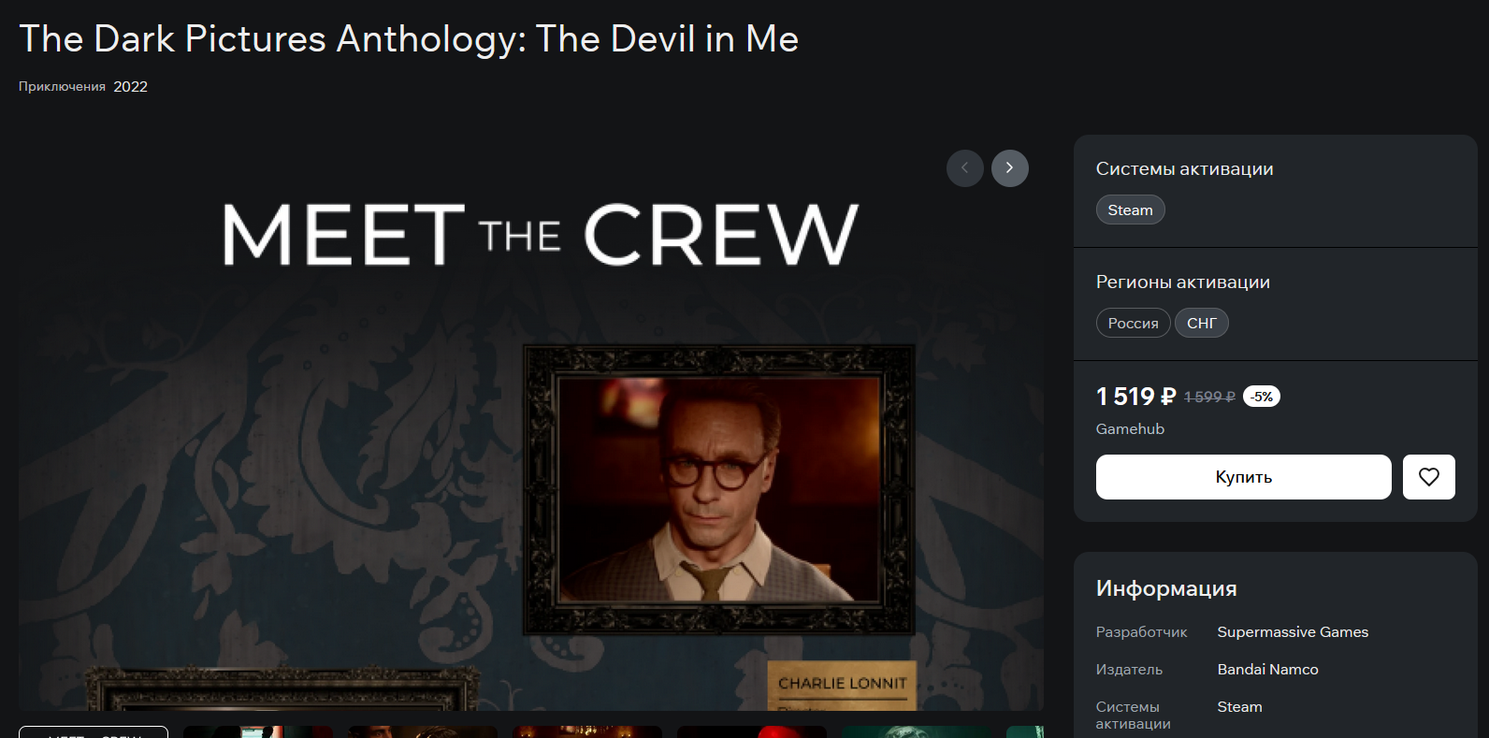Click the Steam value in Информация section
The image size is (1489, 738).
click(x=1239, y=707)
